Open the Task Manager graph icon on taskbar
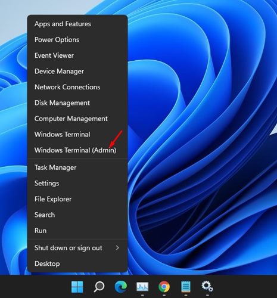This screenshot has height=298, width=277. pyautogui.click(x=142, y=287)
